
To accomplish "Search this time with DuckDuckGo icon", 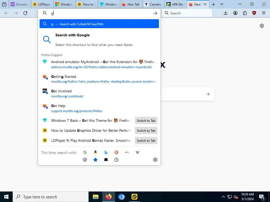I will click(116, 152).
